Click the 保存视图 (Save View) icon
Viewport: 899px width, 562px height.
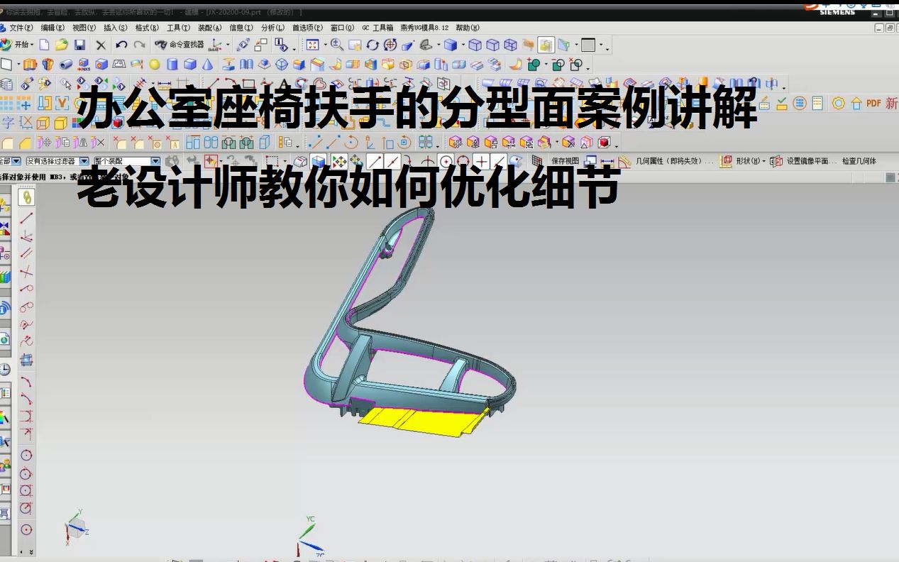[x=564, y=160]
